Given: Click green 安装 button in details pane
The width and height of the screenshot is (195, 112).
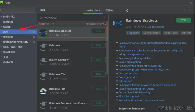Looking at the screenshot, I should point(183,20).
